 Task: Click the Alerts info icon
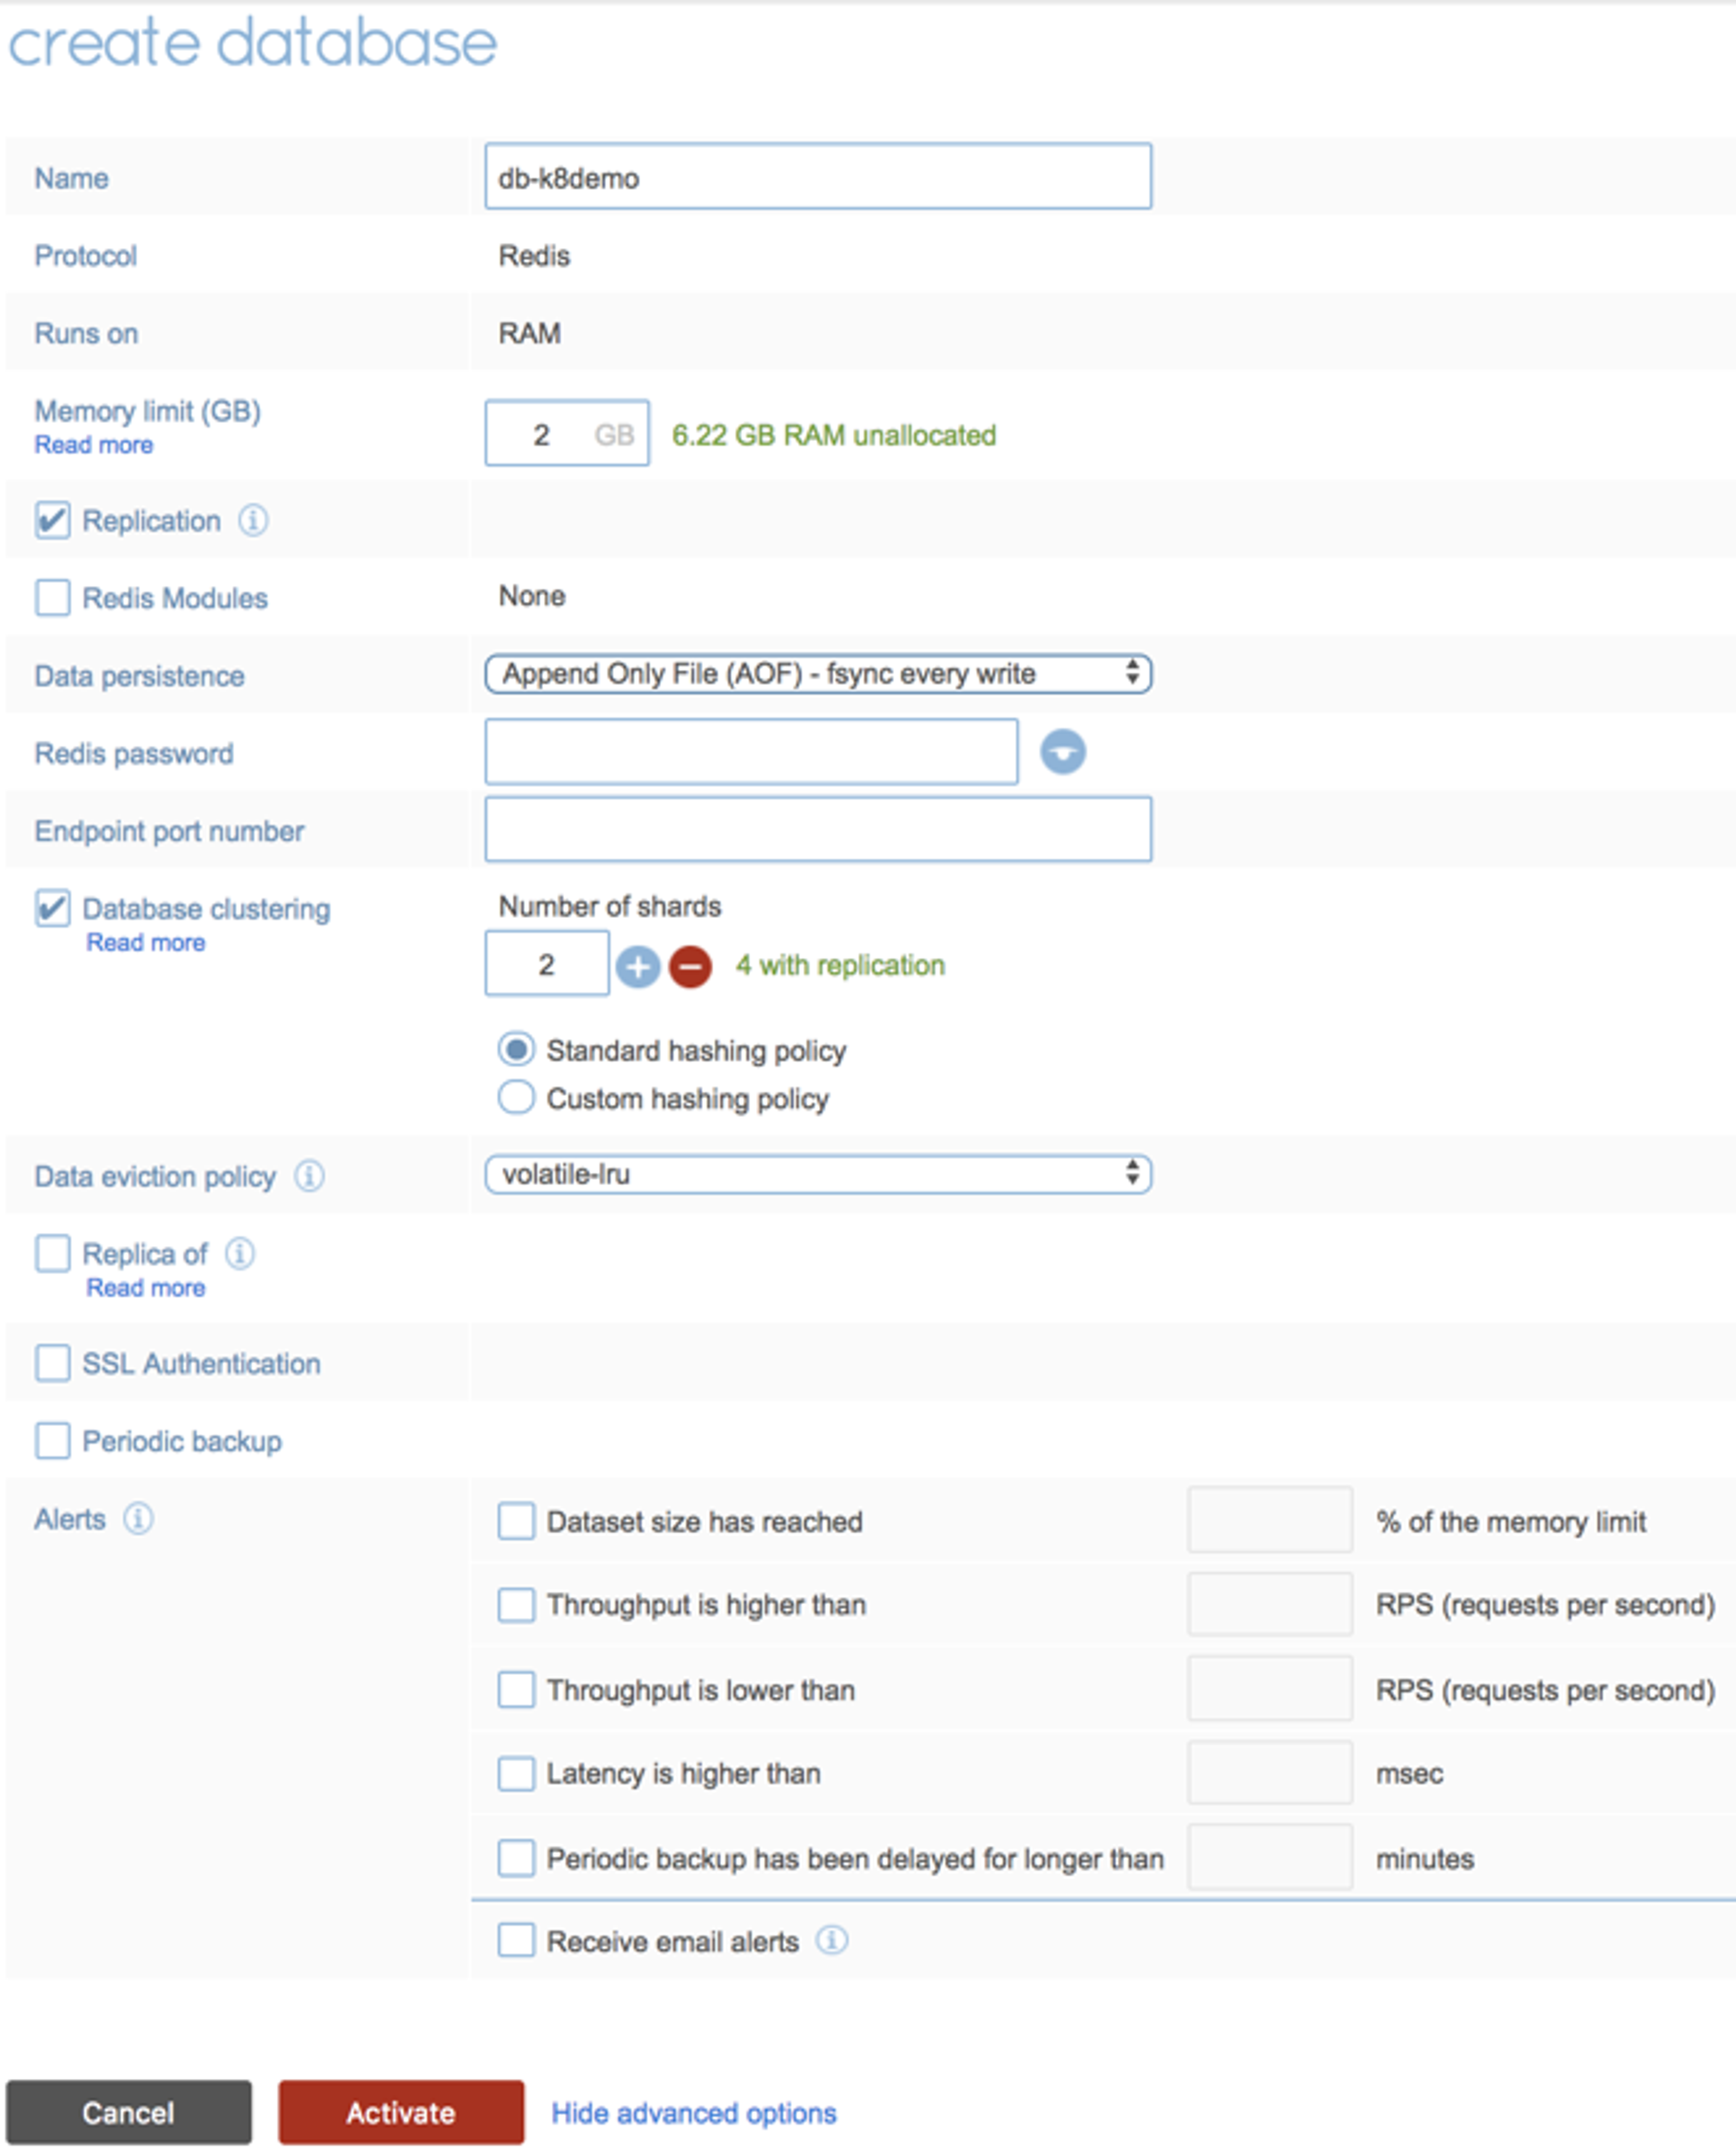[x=138, y=1519]
